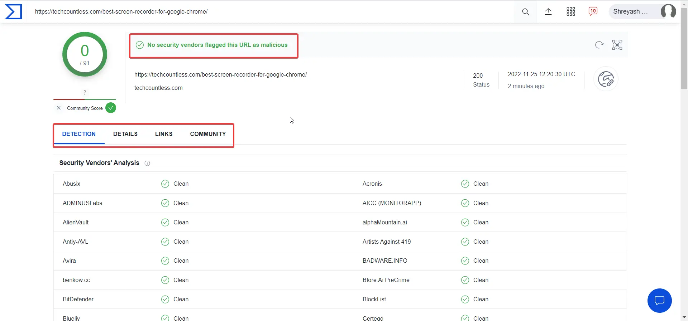Click the scroll down arrow of scrollbar
688x321 pixels.
point(684,317)
